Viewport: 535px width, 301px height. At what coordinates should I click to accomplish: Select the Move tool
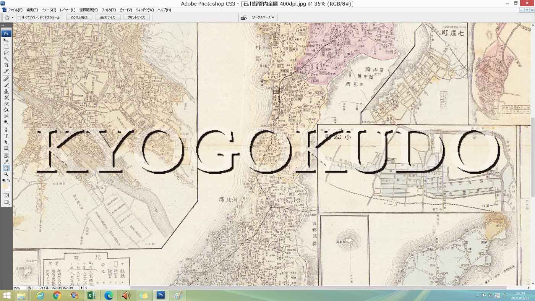6,40
